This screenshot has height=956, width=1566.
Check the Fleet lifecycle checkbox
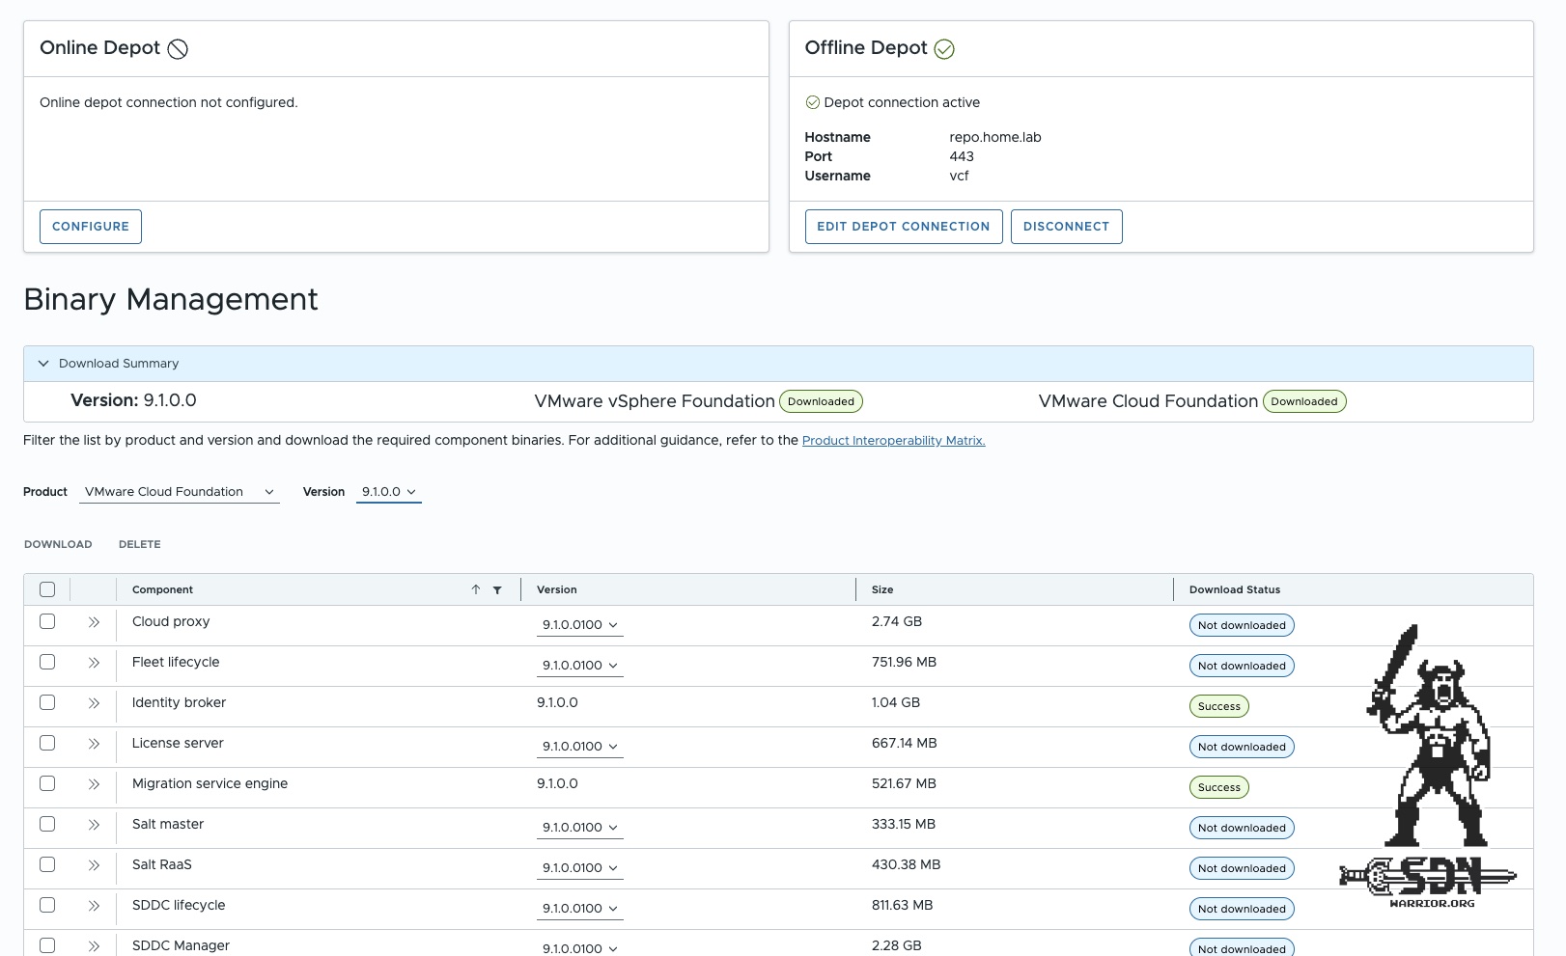pyautogui.click(x=47, y=662)
